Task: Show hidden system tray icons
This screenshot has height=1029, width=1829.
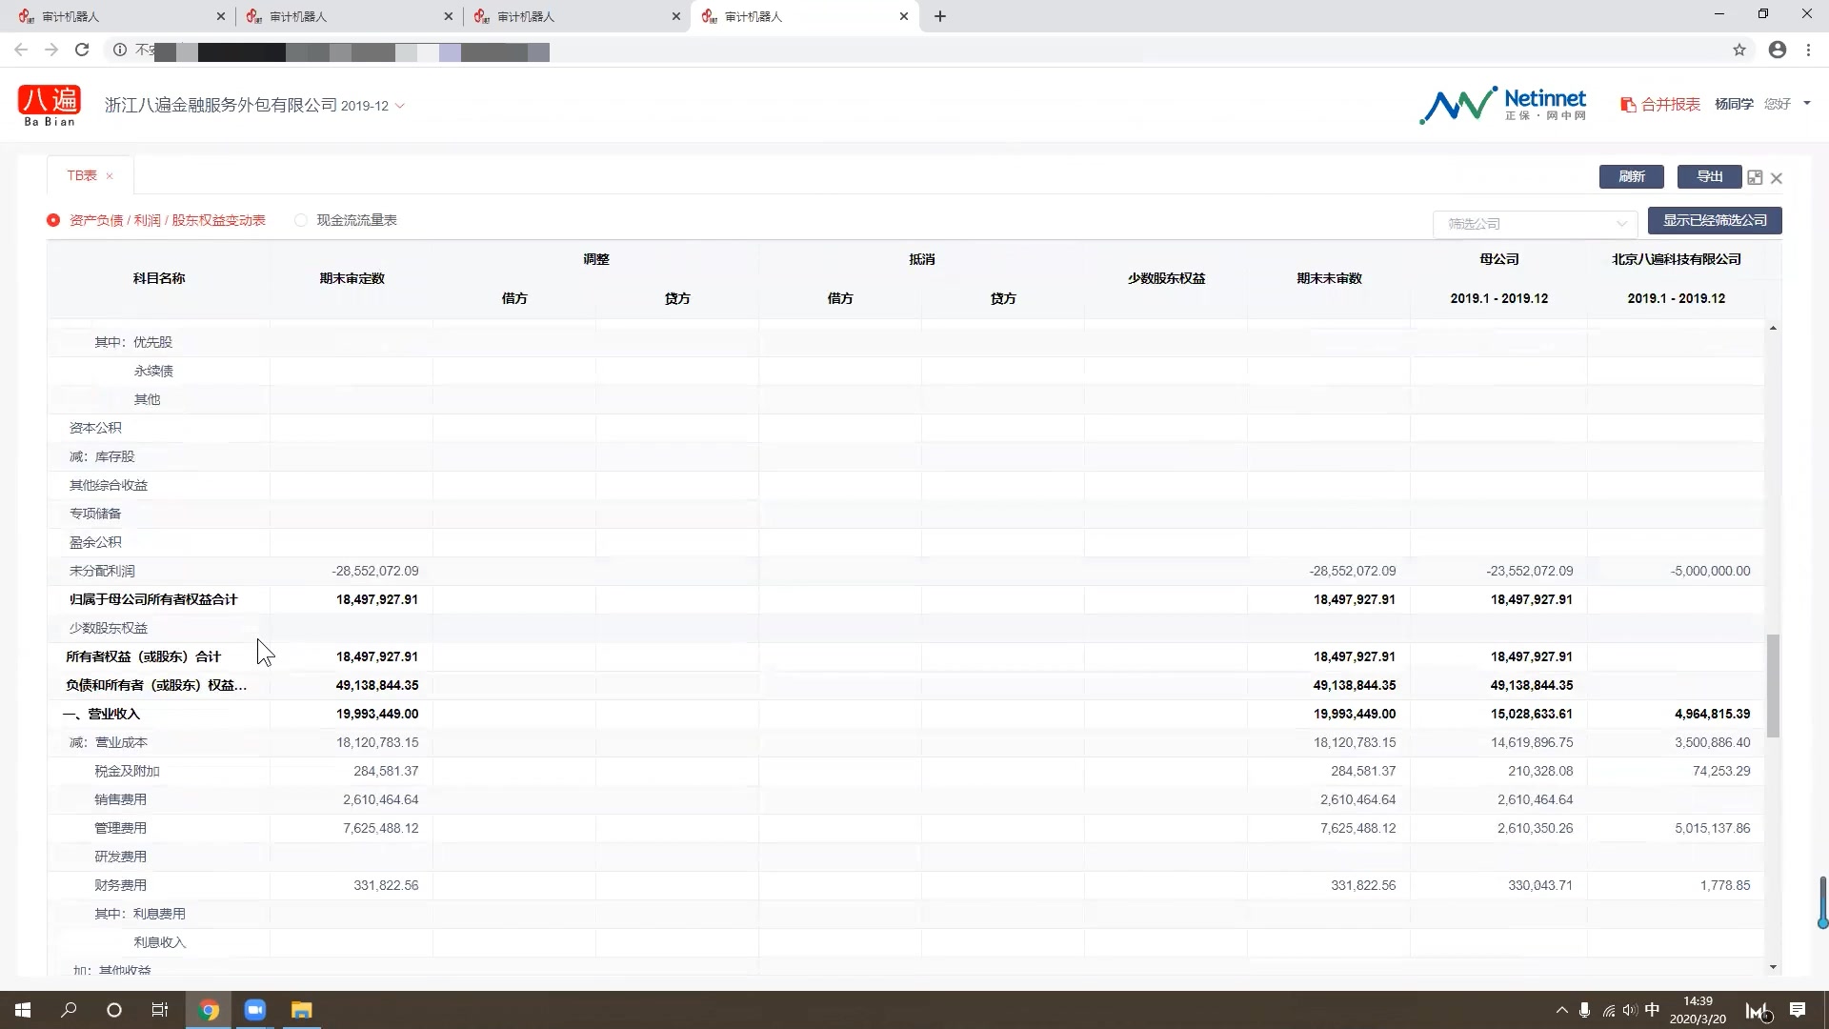Action: (1561, 1010)
